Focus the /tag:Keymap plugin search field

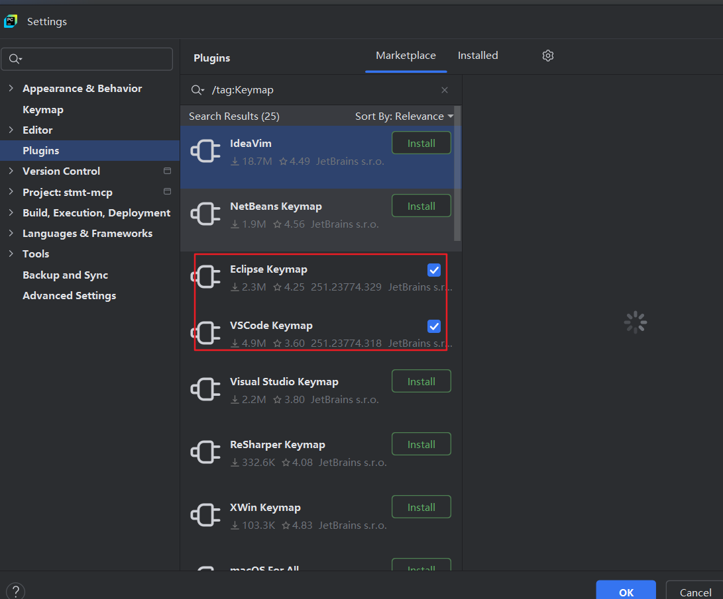click(x=321, y=90)
